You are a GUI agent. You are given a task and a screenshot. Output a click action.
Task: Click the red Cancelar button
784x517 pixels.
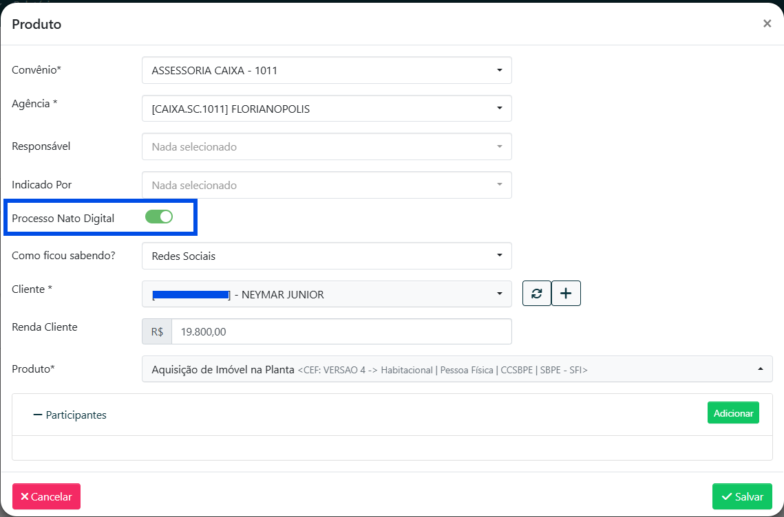(46, 496)
